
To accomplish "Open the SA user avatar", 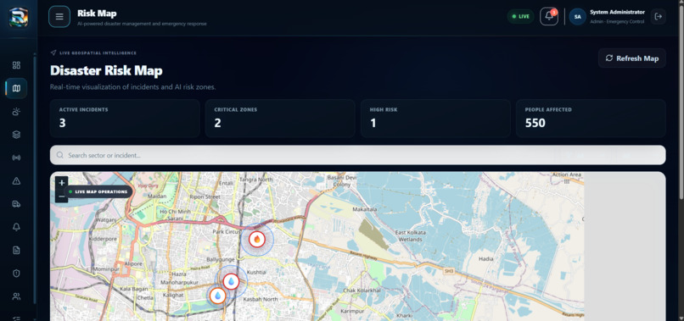I will [x=578, y=17].
